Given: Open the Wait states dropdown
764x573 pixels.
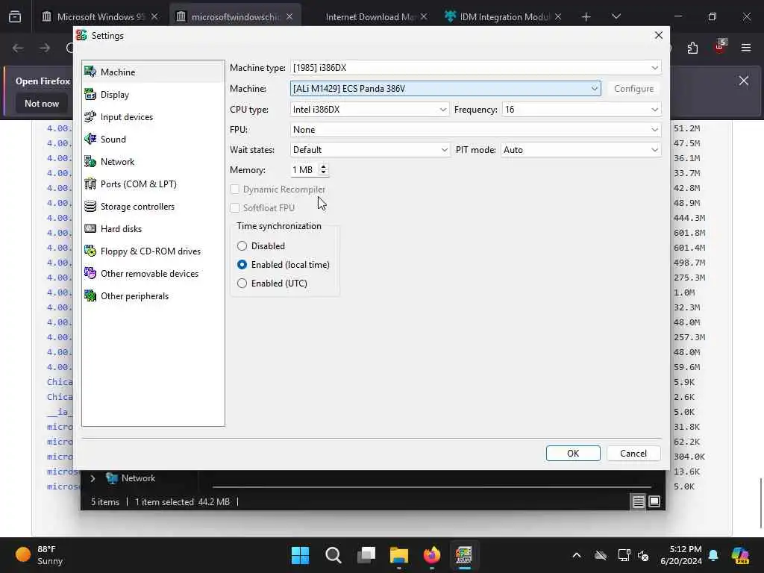Looking at the screenshot, I should tap(370, 149).
